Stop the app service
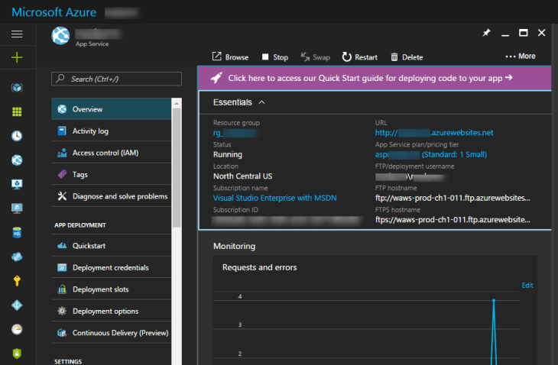 pos(274,57)
